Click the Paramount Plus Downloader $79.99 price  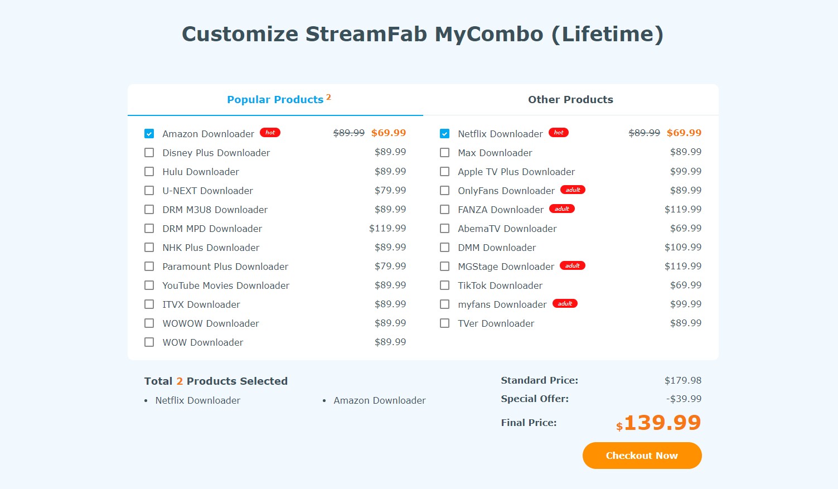pos(390,266)
